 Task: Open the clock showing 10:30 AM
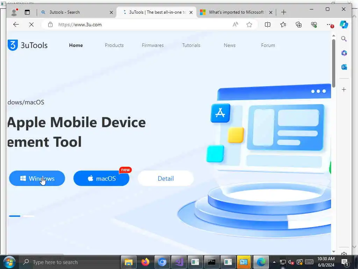coord(326,262)
